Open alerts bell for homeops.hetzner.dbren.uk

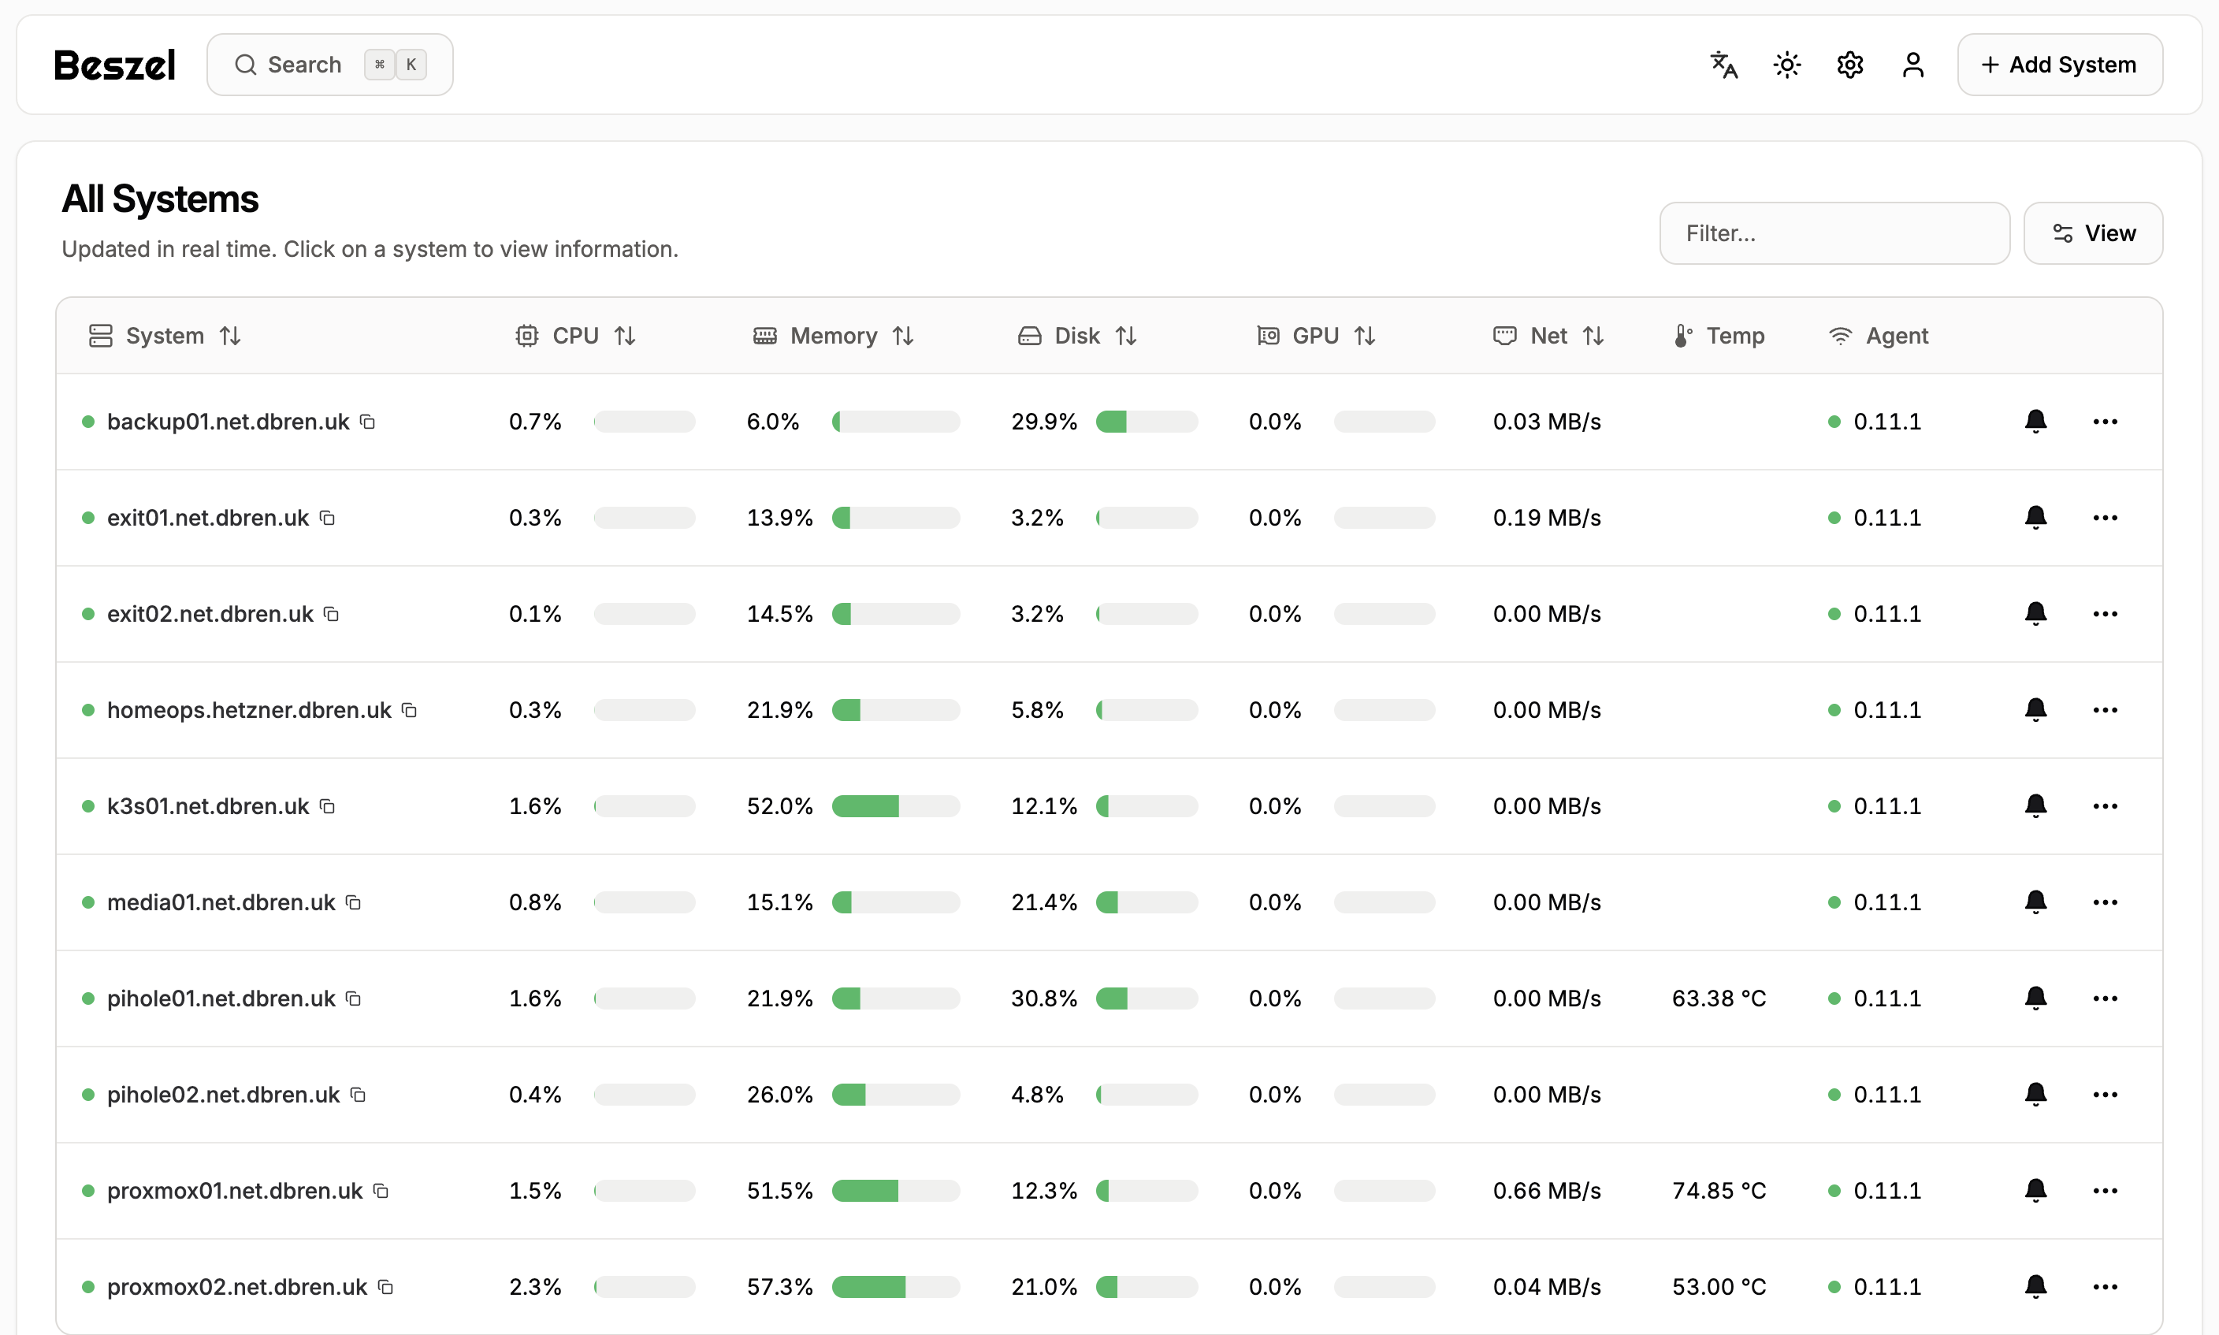[2035, 711]
